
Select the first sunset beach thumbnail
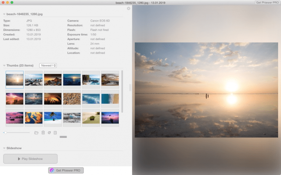15,80
